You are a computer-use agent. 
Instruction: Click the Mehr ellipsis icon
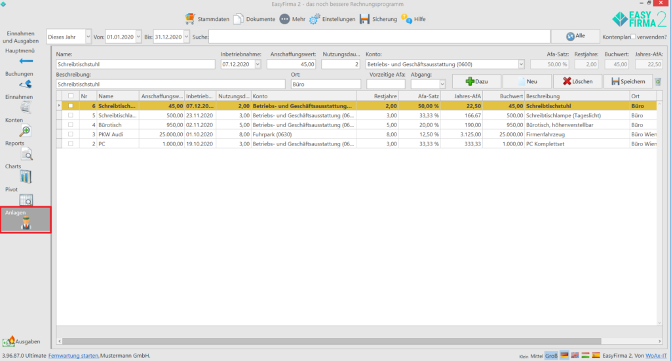[x=284, y=19]
